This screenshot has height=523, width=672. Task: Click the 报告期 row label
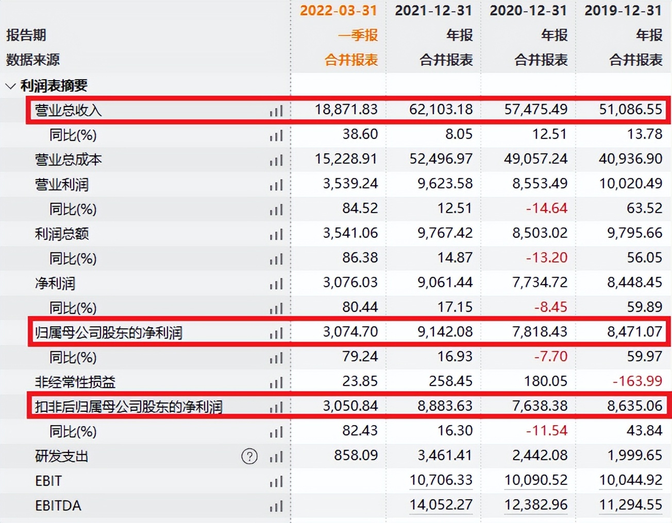tap(26, 35)
